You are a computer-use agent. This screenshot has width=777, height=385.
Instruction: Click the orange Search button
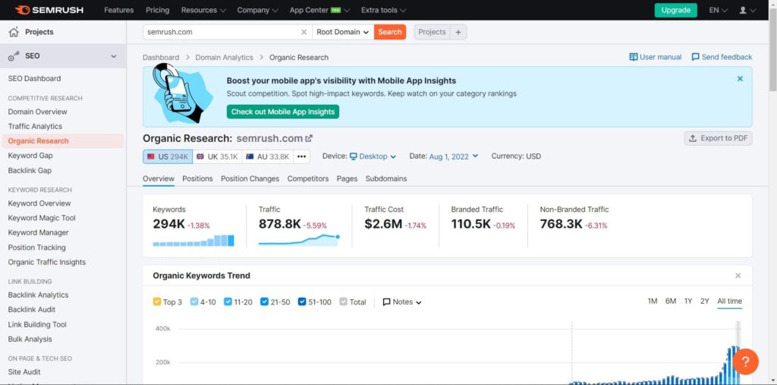[x=389, y=32]
